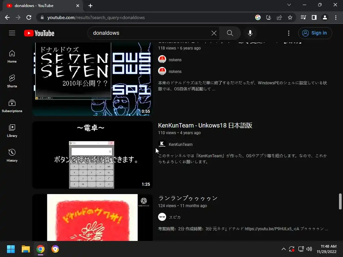The height and width of the screenshot is (257, 343).
Task: Click the Google icon in the address bar
Action: (x=258, y=17)
